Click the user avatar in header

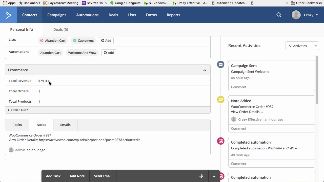(x=296, y=15)
